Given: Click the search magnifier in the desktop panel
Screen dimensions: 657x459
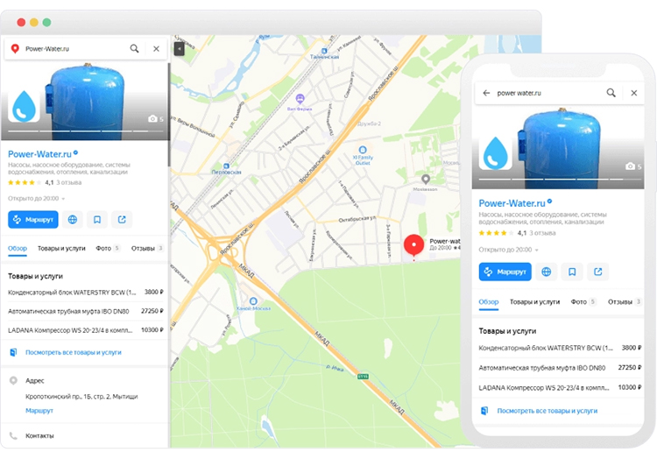Looking at the screenshot, I should click(x=135, y=49).
